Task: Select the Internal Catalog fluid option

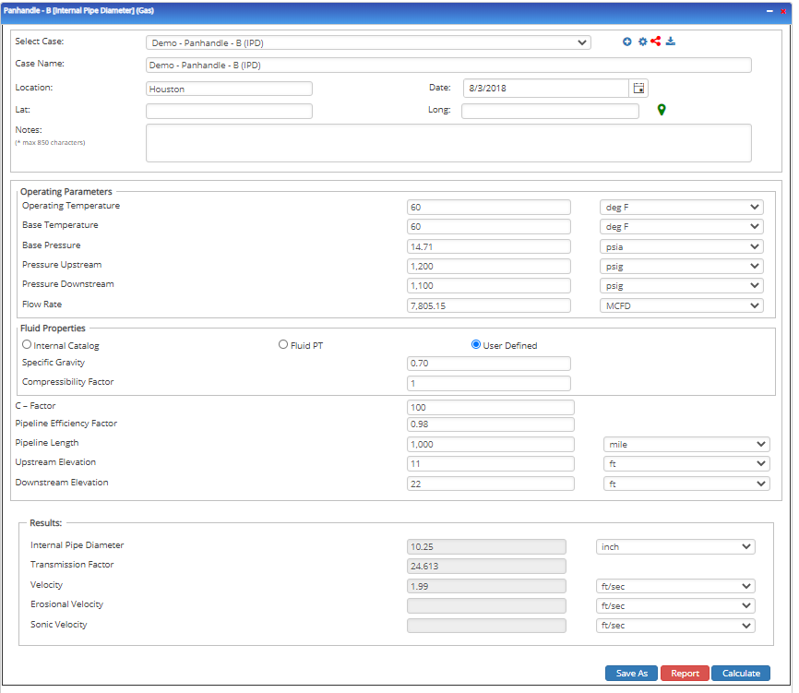Action: point(28,343)
